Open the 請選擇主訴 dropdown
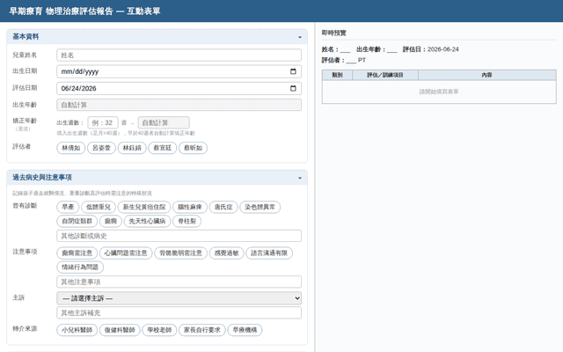 coord(179,298)
